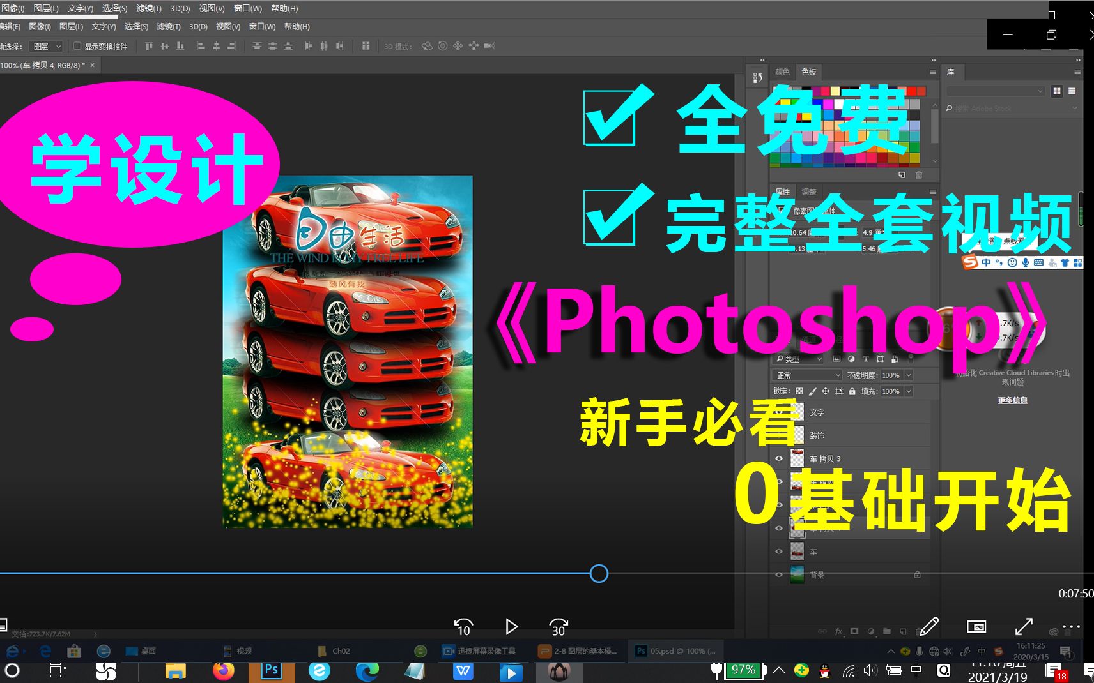Toggle visibility of the 背景 layer
Viewport: 1094px width, 683px height.
778,574
